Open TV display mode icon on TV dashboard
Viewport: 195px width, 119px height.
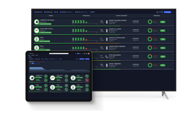pos(157,12)
